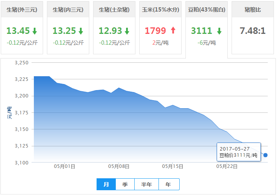Switch chart range to 半年

pyautogui.click(x=147, y=184)
